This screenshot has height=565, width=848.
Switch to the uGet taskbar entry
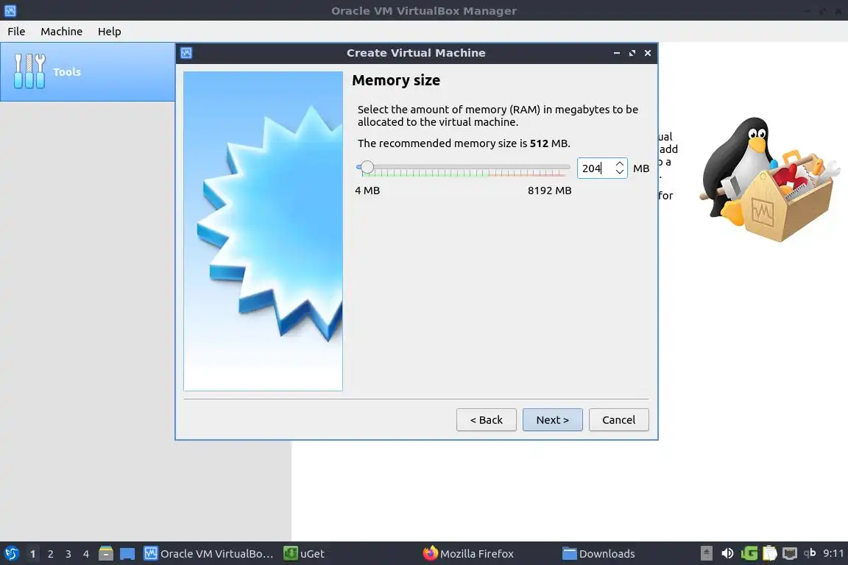[304, 554]
